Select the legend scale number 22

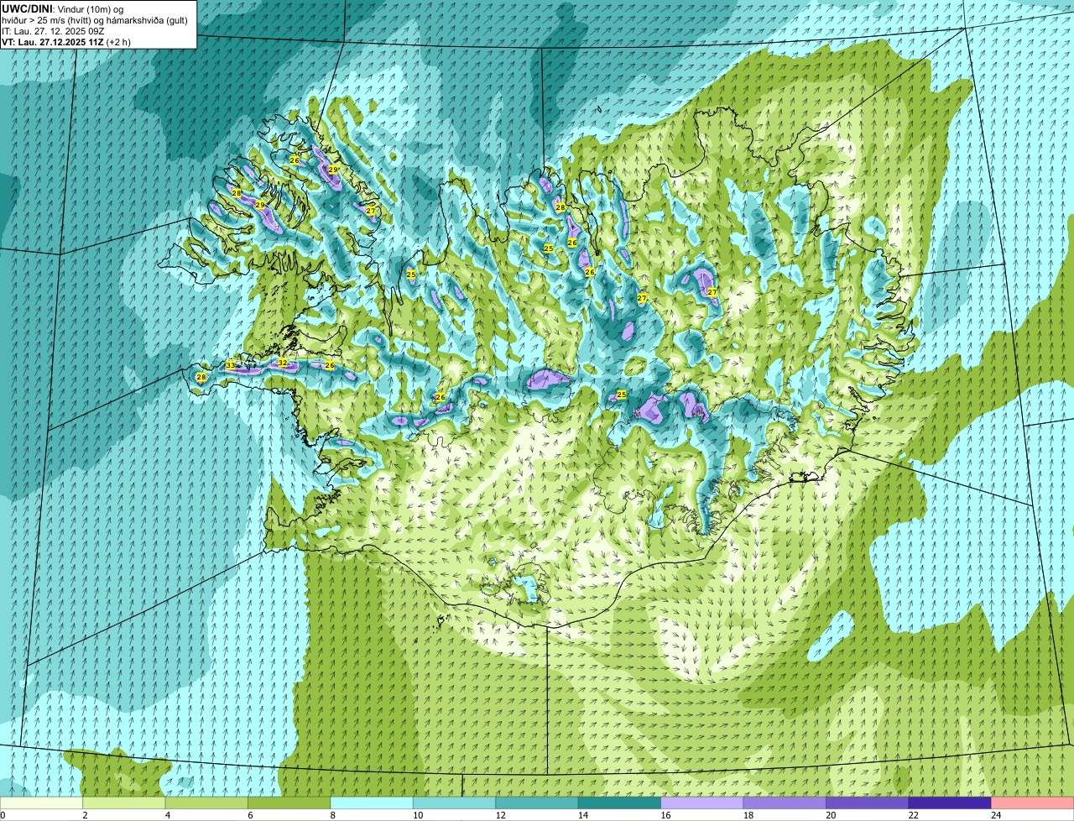[913, 815]
